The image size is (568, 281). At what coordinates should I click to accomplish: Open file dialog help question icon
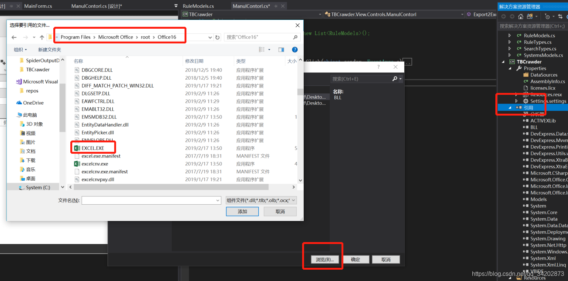295,49
